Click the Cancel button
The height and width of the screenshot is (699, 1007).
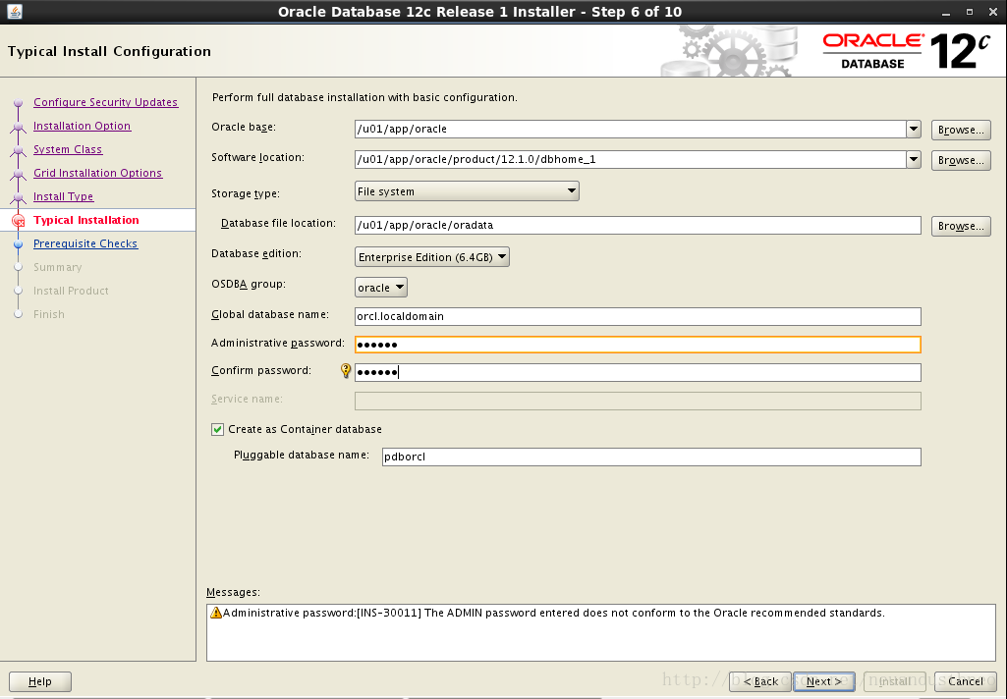tap(966, 681)
